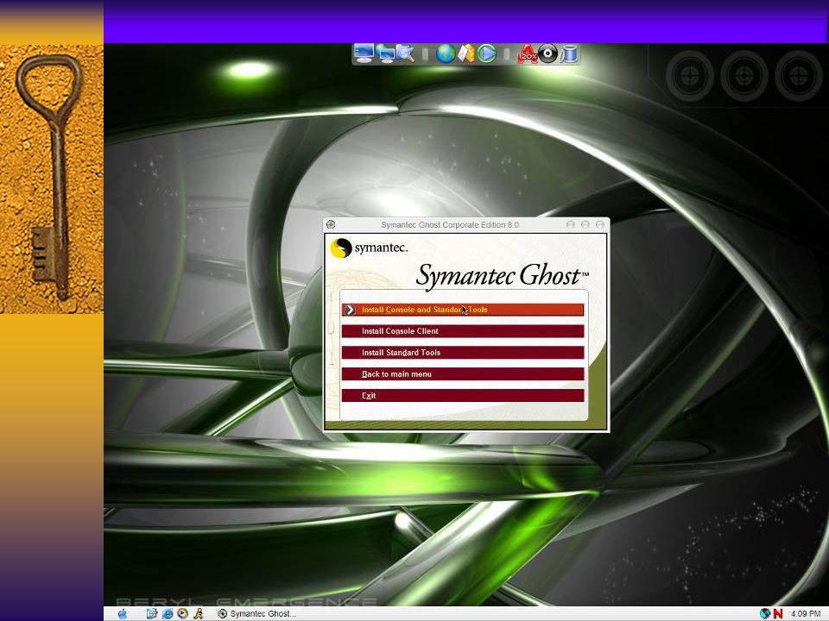Open the red Alcohol 120% icon in the dock
This screenshot has width=829, height=621.
coord(527,53)
